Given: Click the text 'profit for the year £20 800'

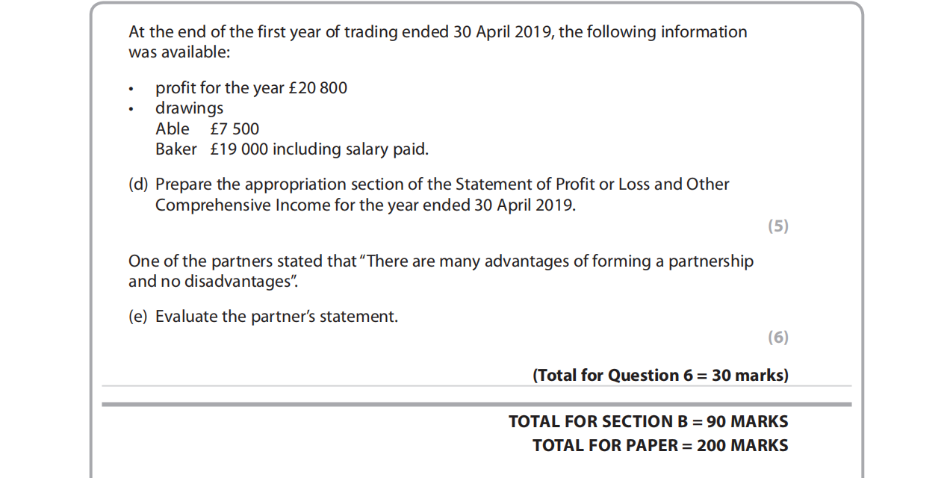Looking at the screenshot, I should point(251,88).
